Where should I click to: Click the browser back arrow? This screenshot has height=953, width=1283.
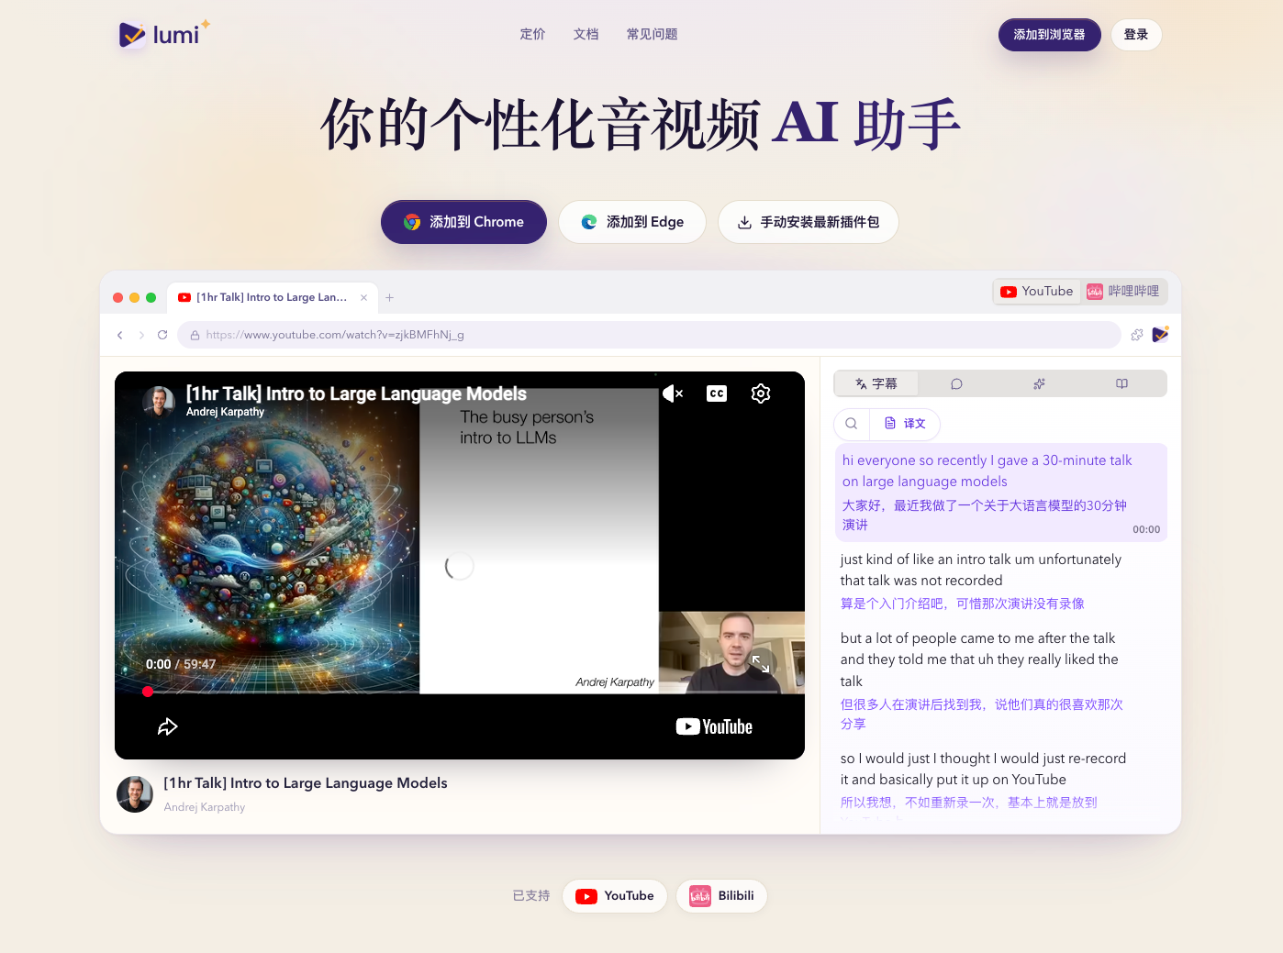120,335
